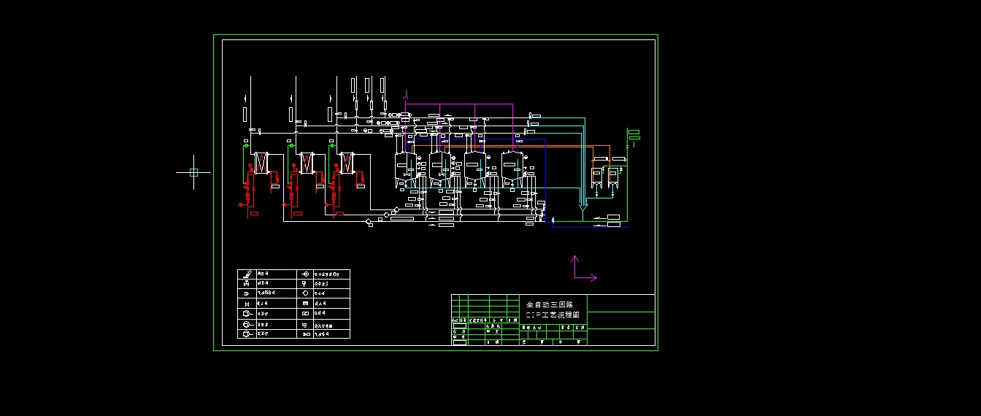Select the small triangle arrow symbol in legend
The width and height of the screenshot is (981, 416).
point(247,293)
